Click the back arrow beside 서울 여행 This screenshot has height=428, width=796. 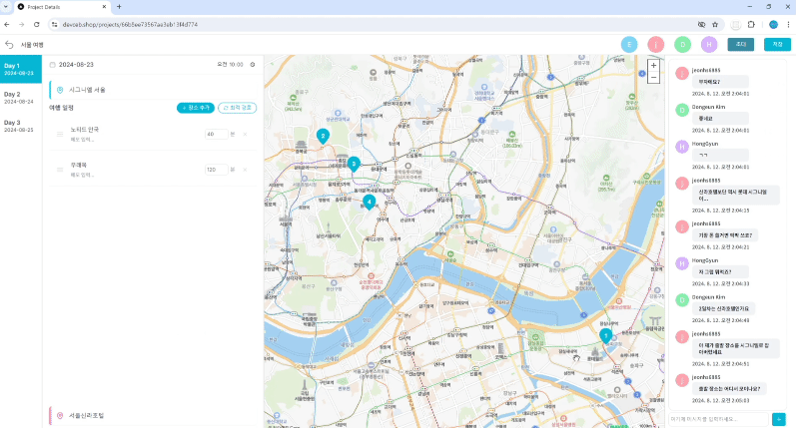pyautogui.click(x=10, y=45)
